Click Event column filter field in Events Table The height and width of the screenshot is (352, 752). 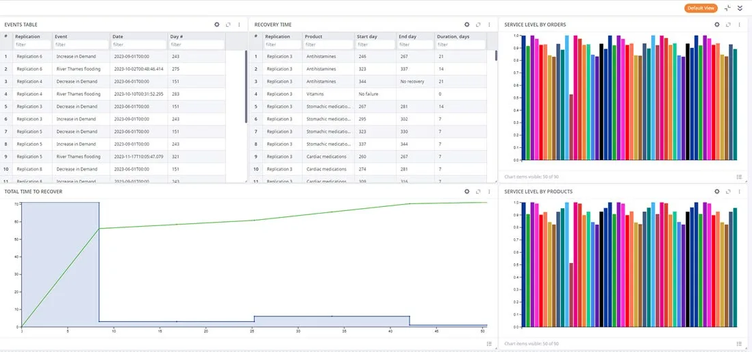click(81, 45)
